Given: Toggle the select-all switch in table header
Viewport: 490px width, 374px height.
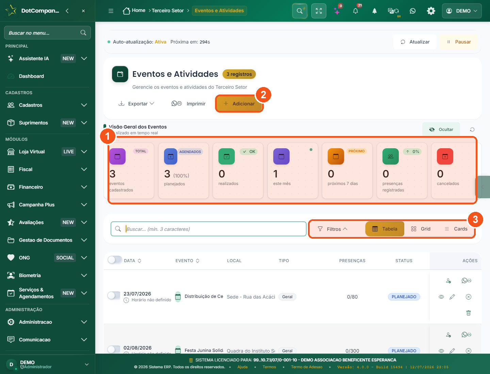Looking at the screenshot, I should 115,260.
